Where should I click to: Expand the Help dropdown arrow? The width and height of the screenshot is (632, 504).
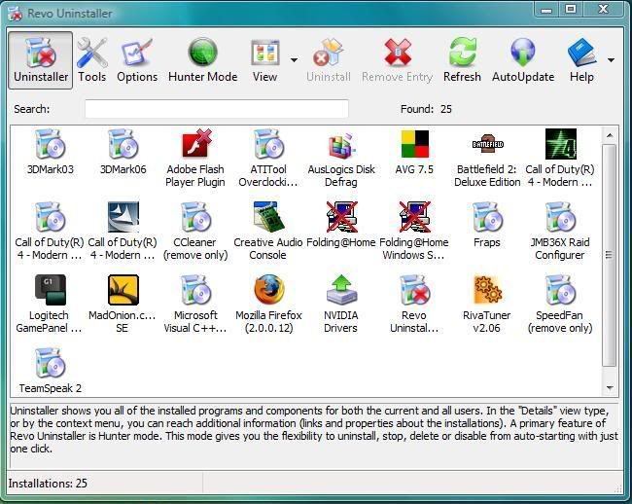coord(611,60)
